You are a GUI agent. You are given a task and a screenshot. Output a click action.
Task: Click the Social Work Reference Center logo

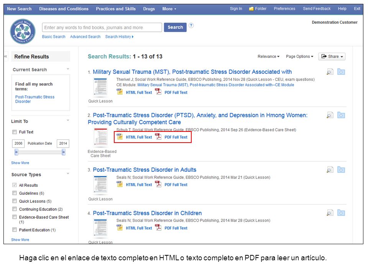pyautogui.click(x=23, y=31)
